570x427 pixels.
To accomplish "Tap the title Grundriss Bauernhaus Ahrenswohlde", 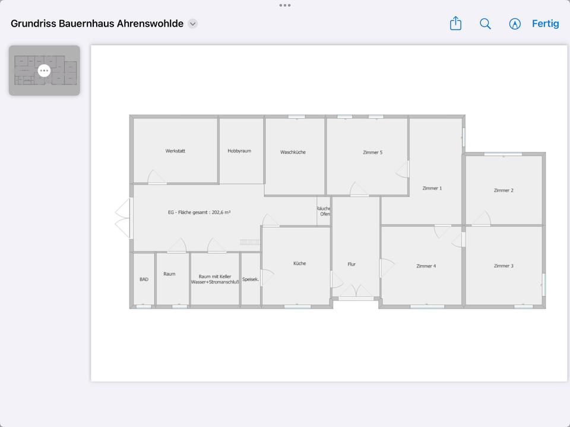I will [97, 24].
